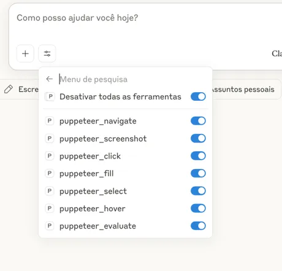
Task: Switch off the puppeteer_fill toggle
Action: coord(198,173)
